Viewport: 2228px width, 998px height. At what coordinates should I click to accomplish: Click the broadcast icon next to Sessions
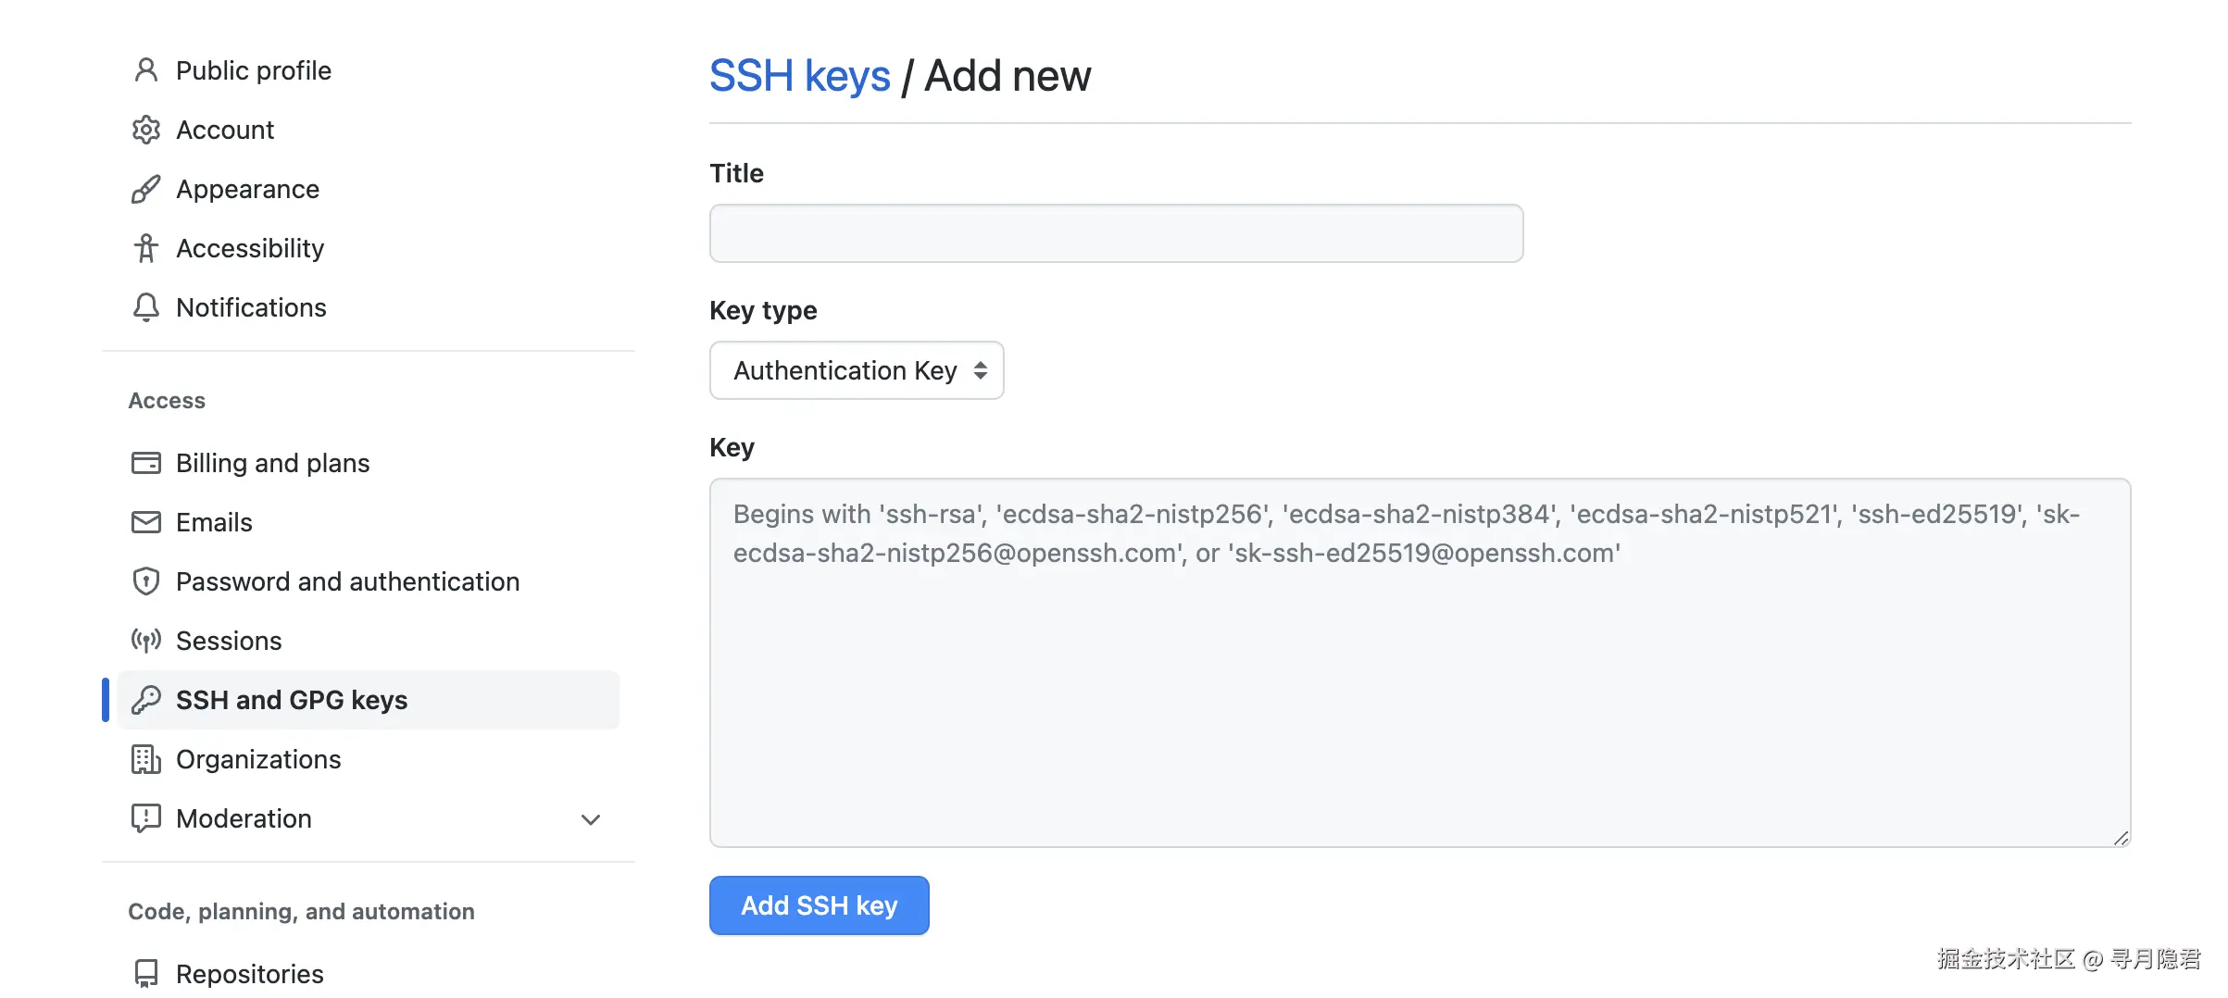tap(145, 641)
